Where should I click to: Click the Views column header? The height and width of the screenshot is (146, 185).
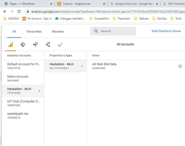point(96,56)
